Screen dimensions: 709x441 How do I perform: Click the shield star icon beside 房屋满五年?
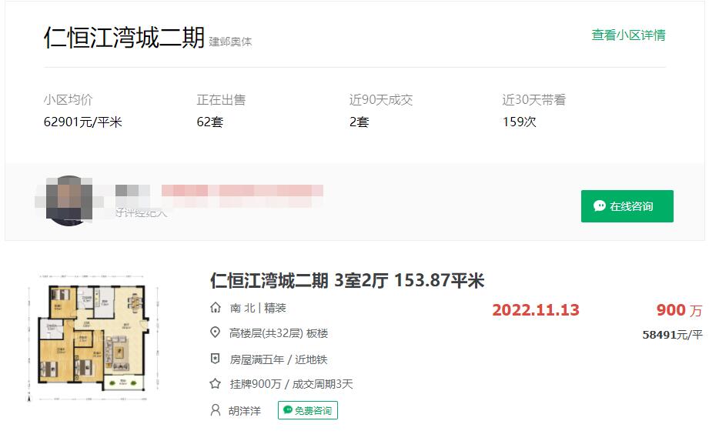point(216,359)
